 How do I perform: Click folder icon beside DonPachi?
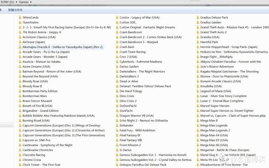[x=117, y=111]
